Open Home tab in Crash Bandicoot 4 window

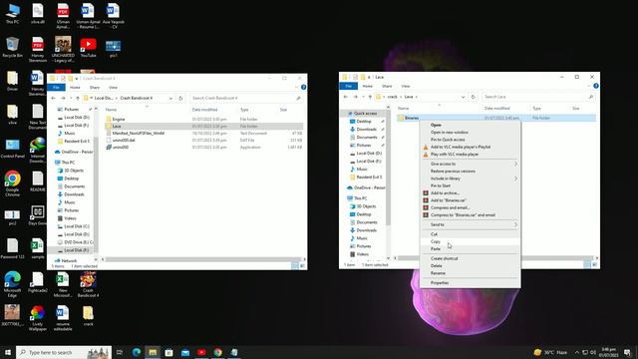point(75,87)
